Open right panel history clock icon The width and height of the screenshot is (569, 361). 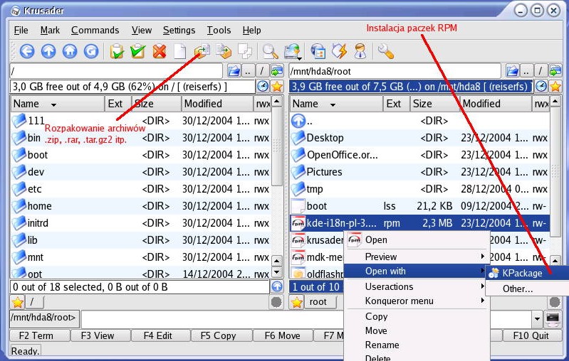point(541,87)
